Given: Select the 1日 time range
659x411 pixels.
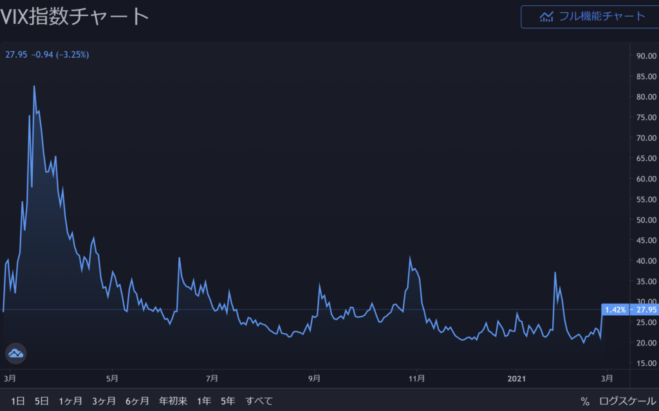Looking at the screenshot, I should tap(17, 401).
